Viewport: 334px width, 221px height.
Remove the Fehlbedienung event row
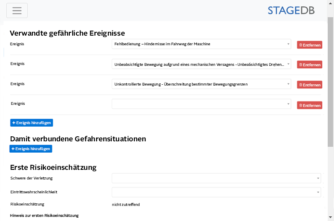click(309, 45)
